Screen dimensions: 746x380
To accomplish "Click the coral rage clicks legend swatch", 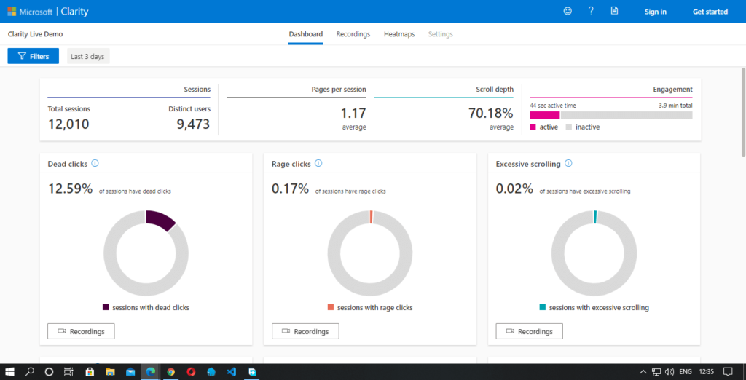I will (x=331, y=308).
